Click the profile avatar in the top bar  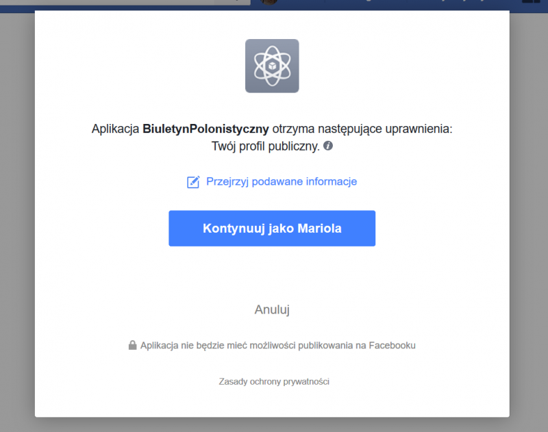click(269, 3)
